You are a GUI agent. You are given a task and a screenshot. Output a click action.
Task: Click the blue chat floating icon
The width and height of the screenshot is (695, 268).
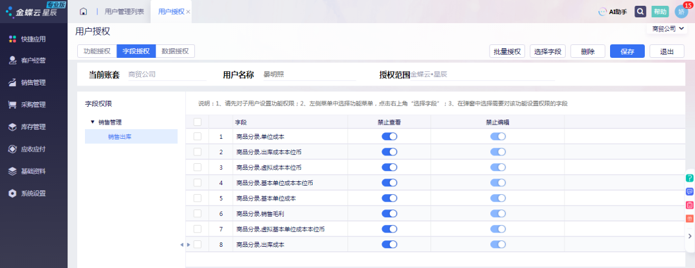[690, 192]
